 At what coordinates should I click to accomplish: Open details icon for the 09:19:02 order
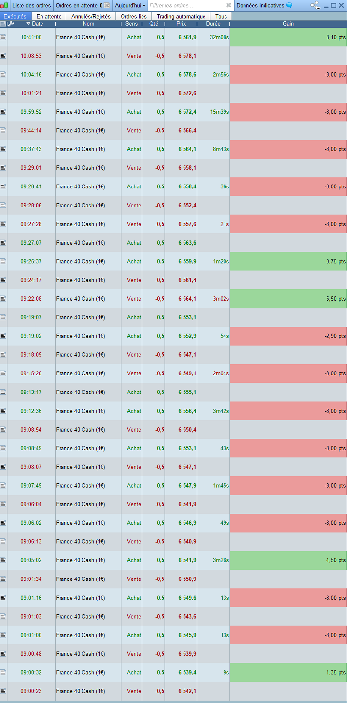(x=3, y=336)
